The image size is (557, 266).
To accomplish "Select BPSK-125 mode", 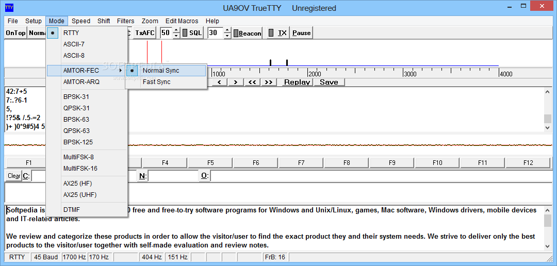I will tap(87, 142).
